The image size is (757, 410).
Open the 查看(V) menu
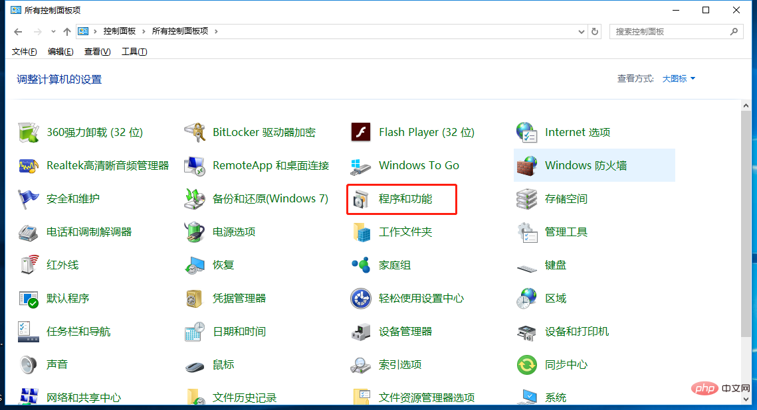[96, 51]
